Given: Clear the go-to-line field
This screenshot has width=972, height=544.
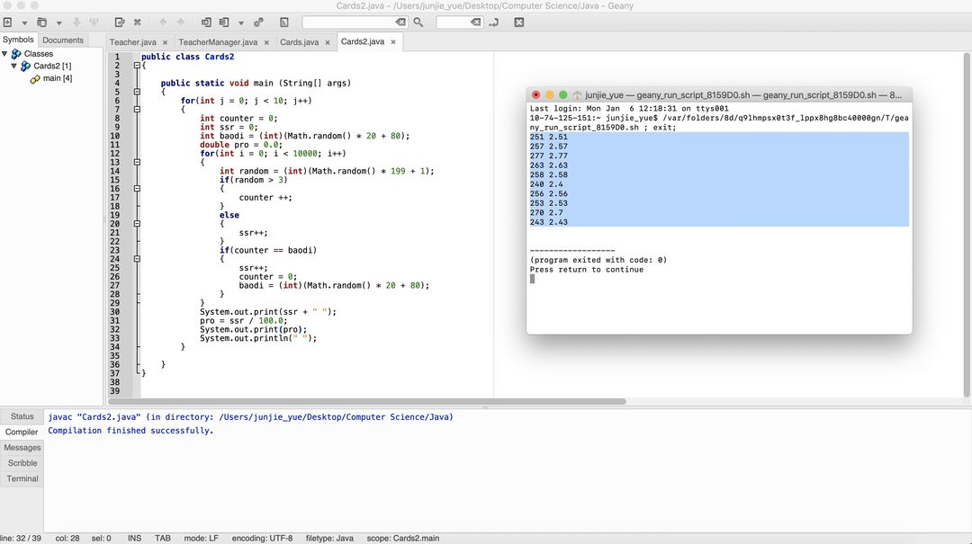Looking at the screenshot, I should click(475, 22).
